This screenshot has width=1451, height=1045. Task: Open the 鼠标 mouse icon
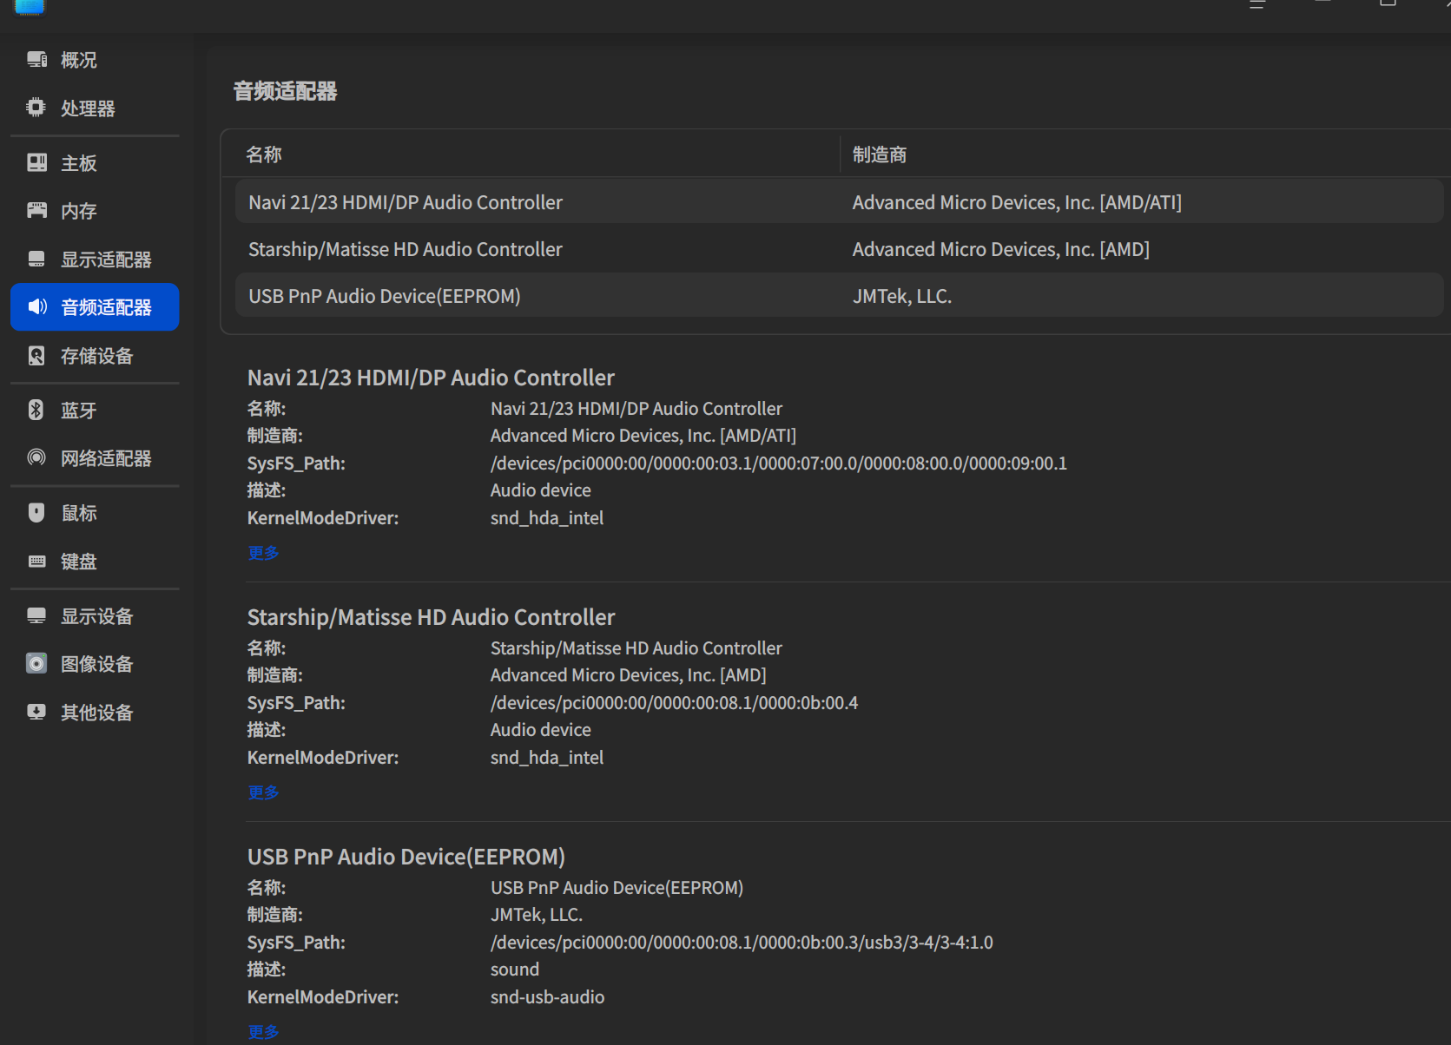click(x=36, y=512)
